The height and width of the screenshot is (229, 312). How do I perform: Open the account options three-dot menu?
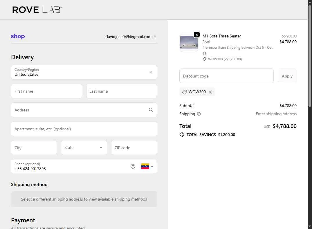(155, 37)
